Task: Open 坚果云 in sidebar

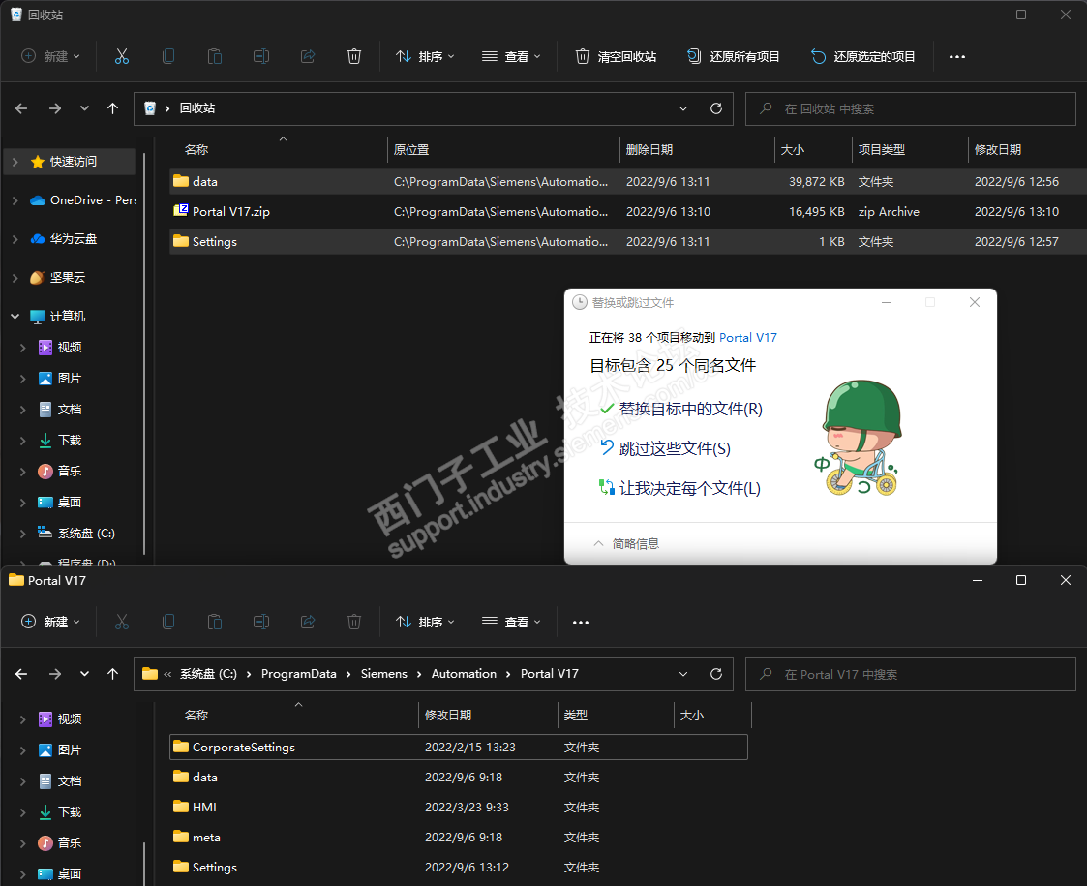Action: 57,278
